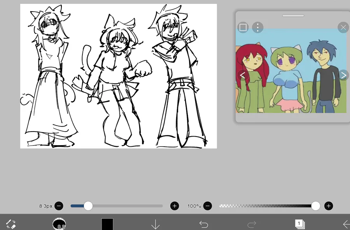
Task: Decrease the opacity with the minus button
Action: [208, 206]
